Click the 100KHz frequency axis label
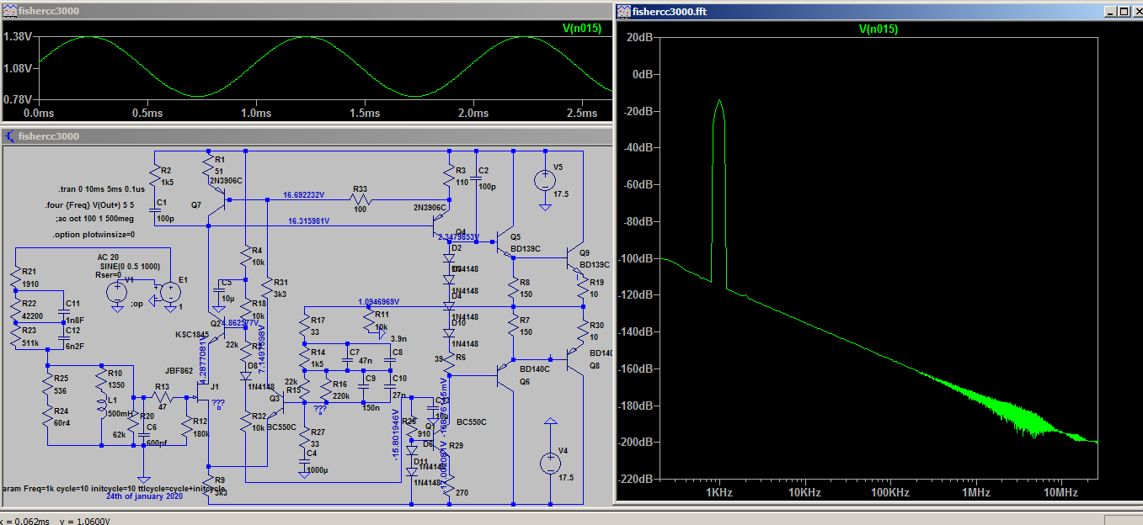The height and width of the screenshot is (525, 1143). [x=889, y=492]
